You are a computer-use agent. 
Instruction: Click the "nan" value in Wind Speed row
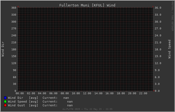click(x=70, y=102)
